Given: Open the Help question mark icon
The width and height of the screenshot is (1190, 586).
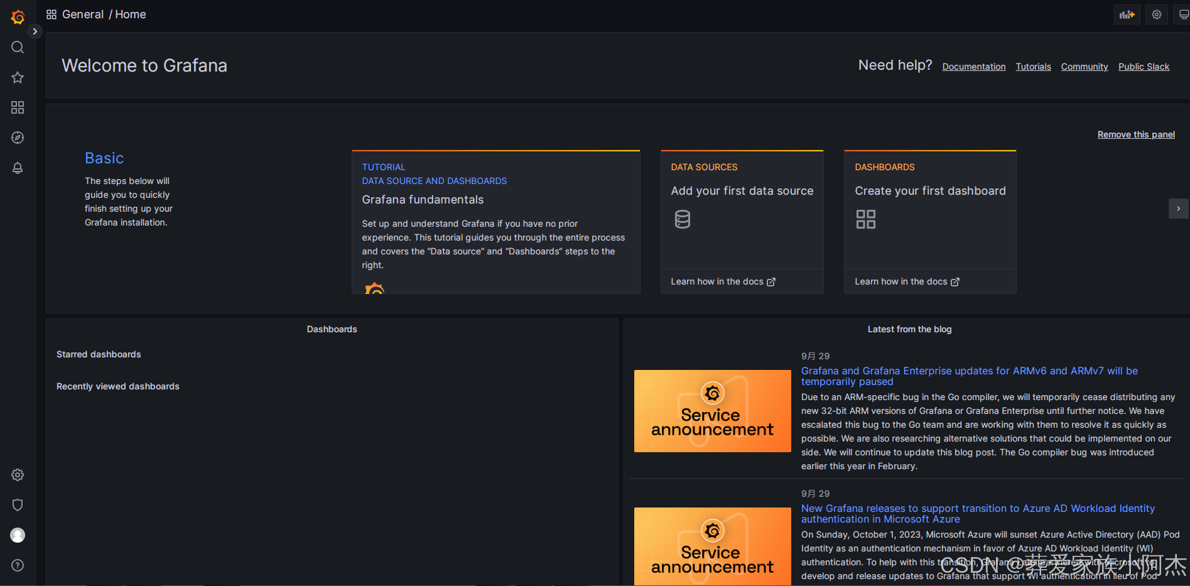Looking at the screenshot, I should point(18,565).
